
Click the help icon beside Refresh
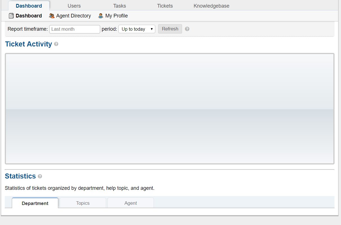[187, 29]
